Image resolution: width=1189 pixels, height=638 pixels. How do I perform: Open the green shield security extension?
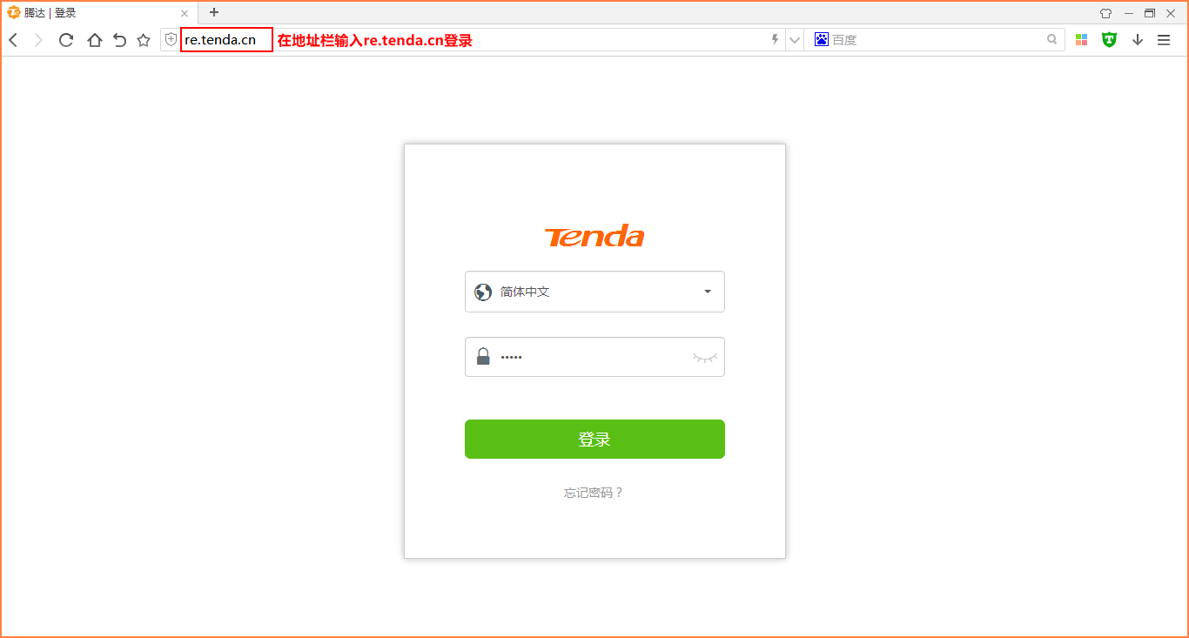click(1109, 39)
